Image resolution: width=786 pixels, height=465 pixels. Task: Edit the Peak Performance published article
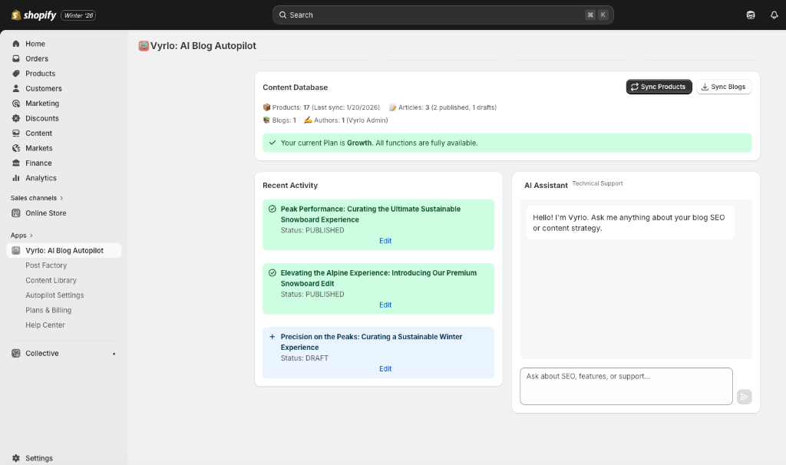(385, 241)
